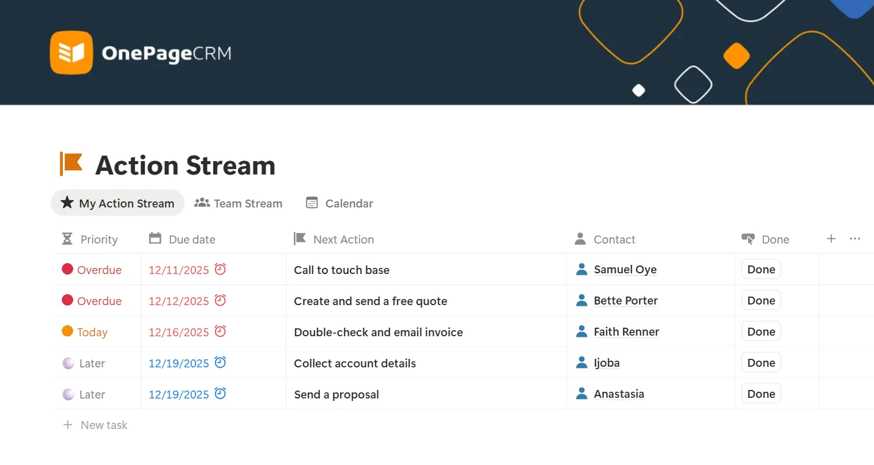This screenshot has width=874, height=465.
Task: Click the red Overdue dot in the Call to touch base row
Action: (68, 269)
